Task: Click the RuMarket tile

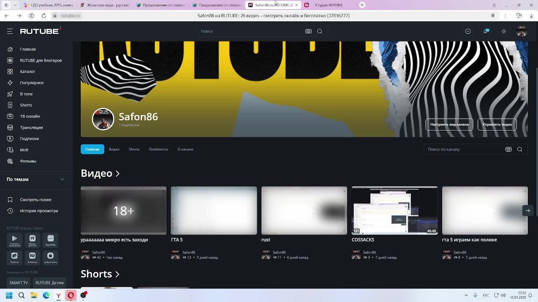Action: [32, 258]
